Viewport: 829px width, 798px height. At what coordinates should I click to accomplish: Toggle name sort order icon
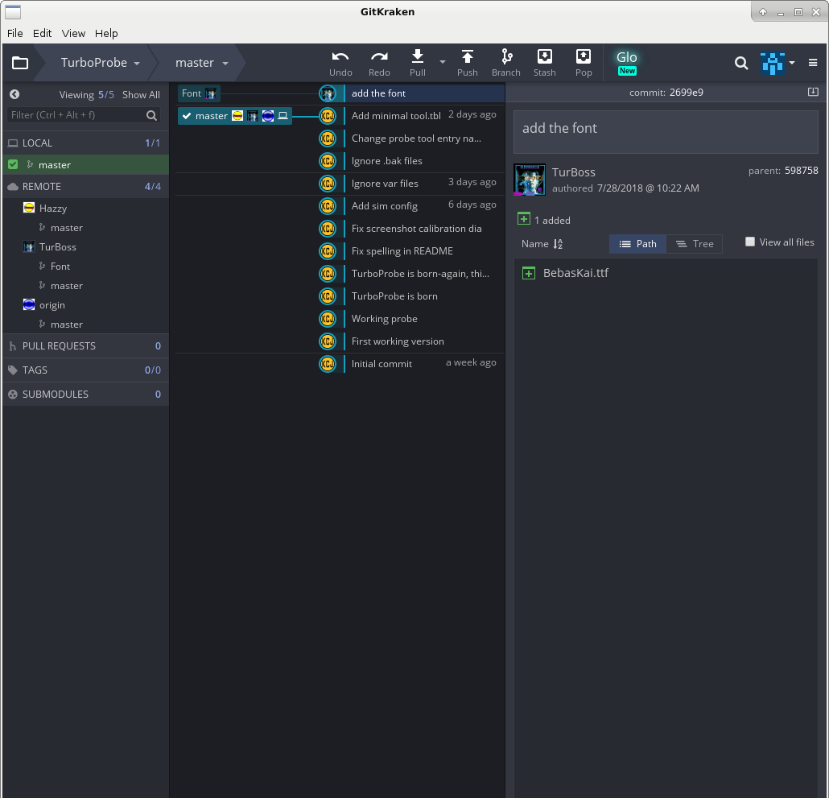coord(558,244)
